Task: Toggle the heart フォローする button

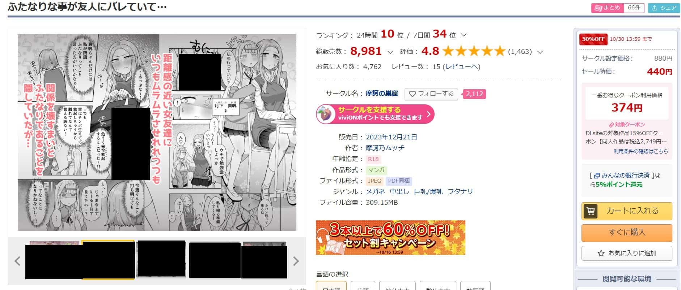Action: pos(431,94)
